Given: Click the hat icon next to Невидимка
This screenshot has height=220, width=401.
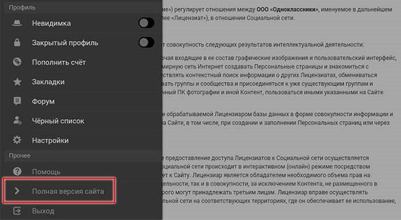Looking at the screenshot, I should [x=17, y=23].
